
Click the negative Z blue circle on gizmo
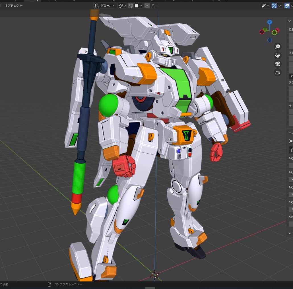(269, 40)
